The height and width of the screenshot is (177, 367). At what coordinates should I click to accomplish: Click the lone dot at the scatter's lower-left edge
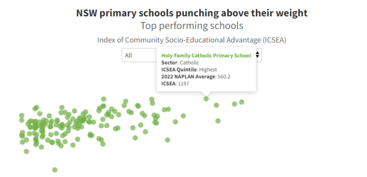[x=27, y=151]
